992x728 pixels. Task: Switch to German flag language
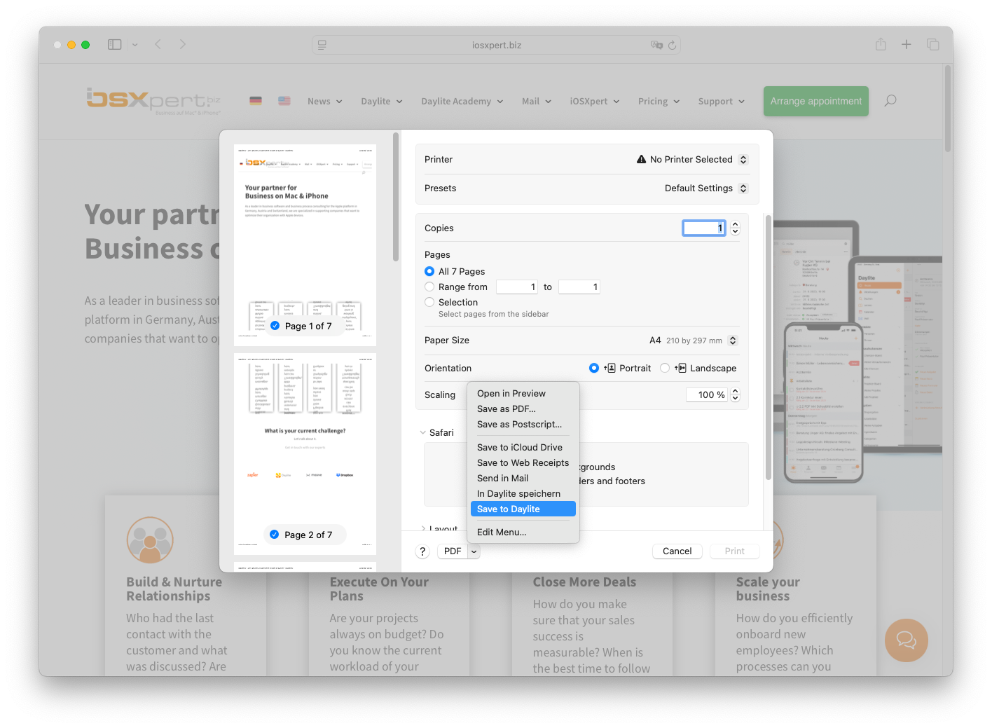tap(256, 101)
